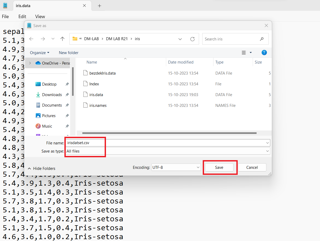Viewport: 320px width, 241px height.
Task: Click the Back arrow in Save as dialog
Action: [31, 39]
